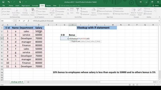Cancel the formula entry with X

pyautogui.click(x=19, y=21)
